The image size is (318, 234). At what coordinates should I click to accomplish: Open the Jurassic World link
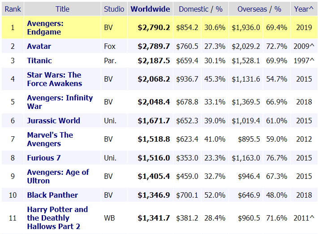(x=53, y=121)
